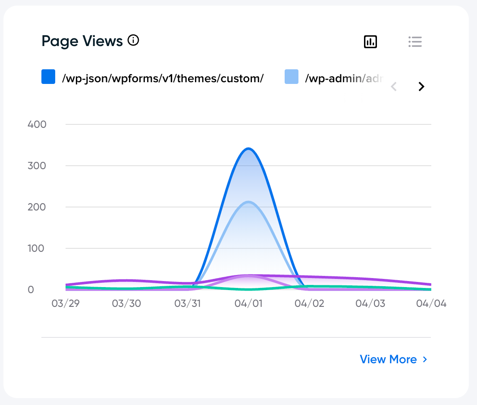
Task: Show next legend items with right arrow
Action: pos(421,87)
